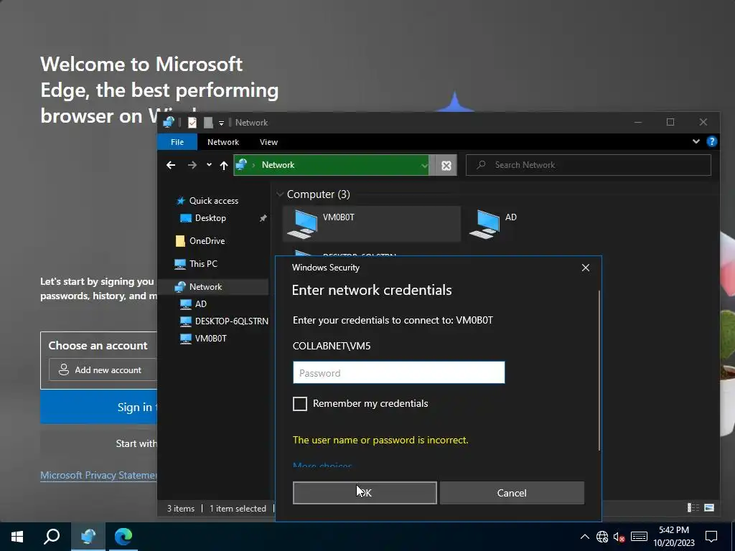735x551 pixels.
Task: Select OneDrive in the sidebar
Action: 200,241
